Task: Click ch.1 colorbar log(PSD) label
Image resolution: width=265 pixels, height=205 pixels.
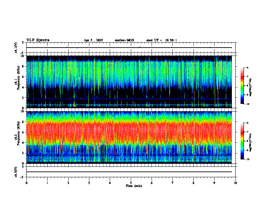Action: coord(251,87)
